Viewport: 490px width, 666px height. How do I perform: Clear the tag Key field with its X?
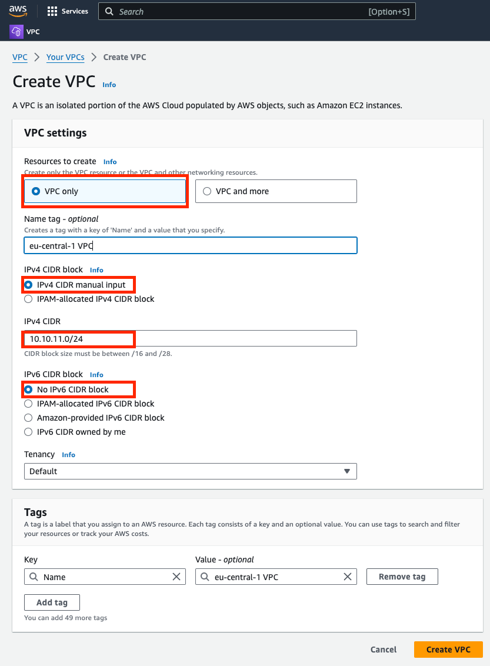[x=176, y=577]
